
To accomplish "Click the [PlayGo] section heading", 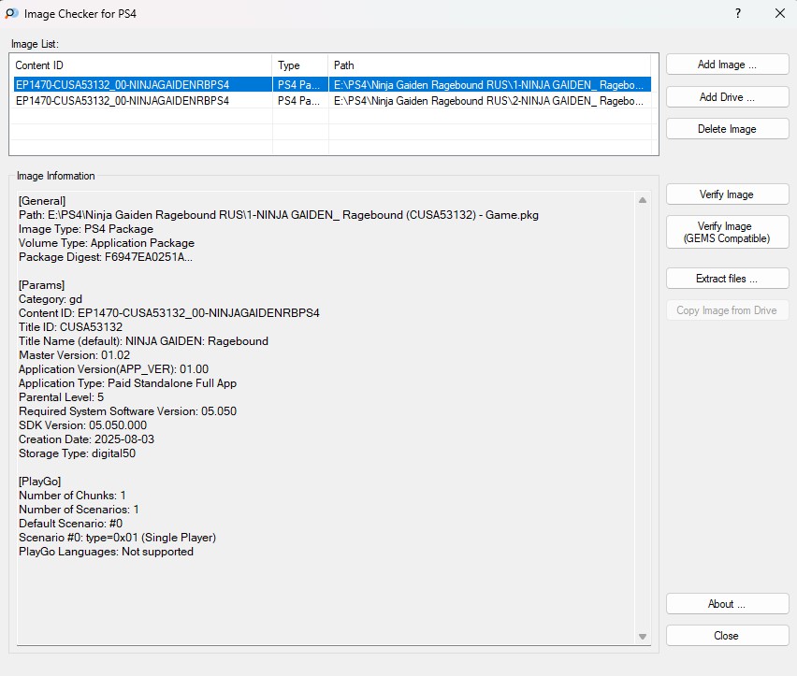I will (39, 481).
